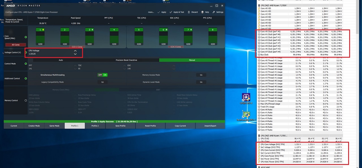This screenshot has height=168, width=362.
Task: Click the icon beside Max CPU/Thread Usage
Action: [259, 104]
